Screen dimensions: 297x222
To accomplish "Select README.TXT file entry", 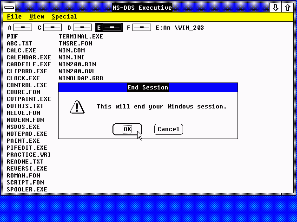I will coord(25,161).
